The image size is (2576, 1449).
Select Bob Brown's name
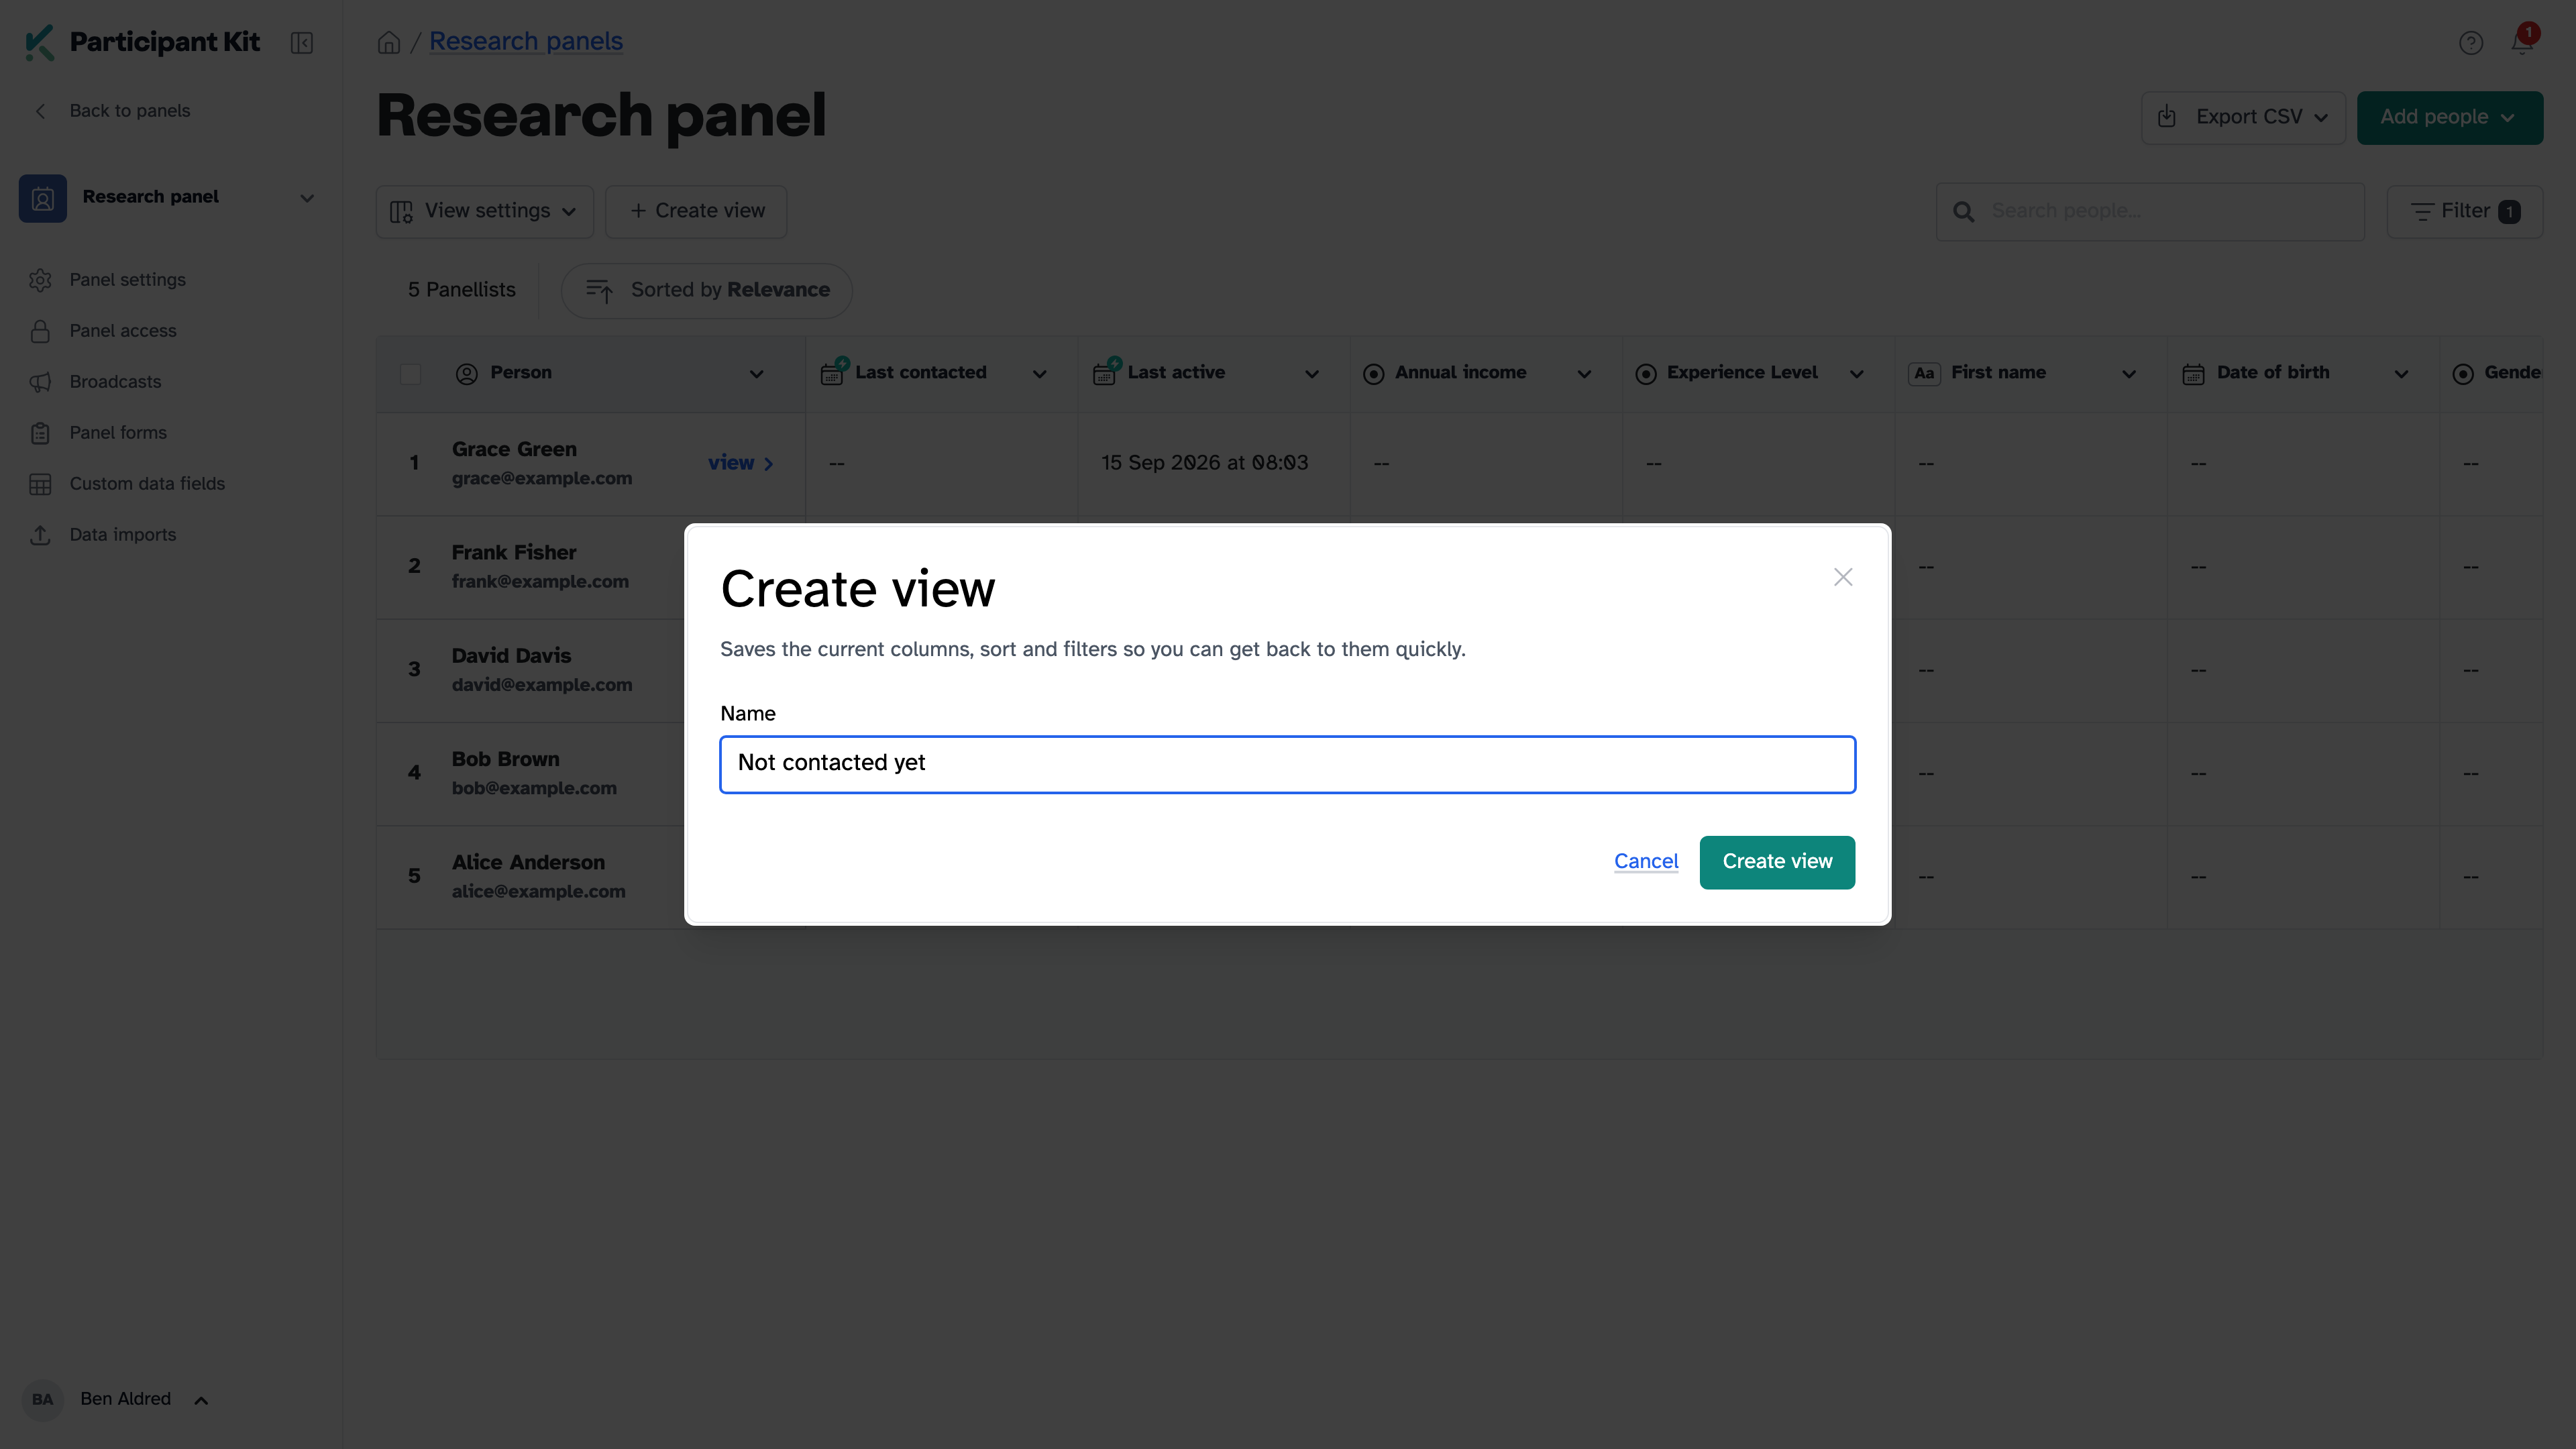pos(505,760)
